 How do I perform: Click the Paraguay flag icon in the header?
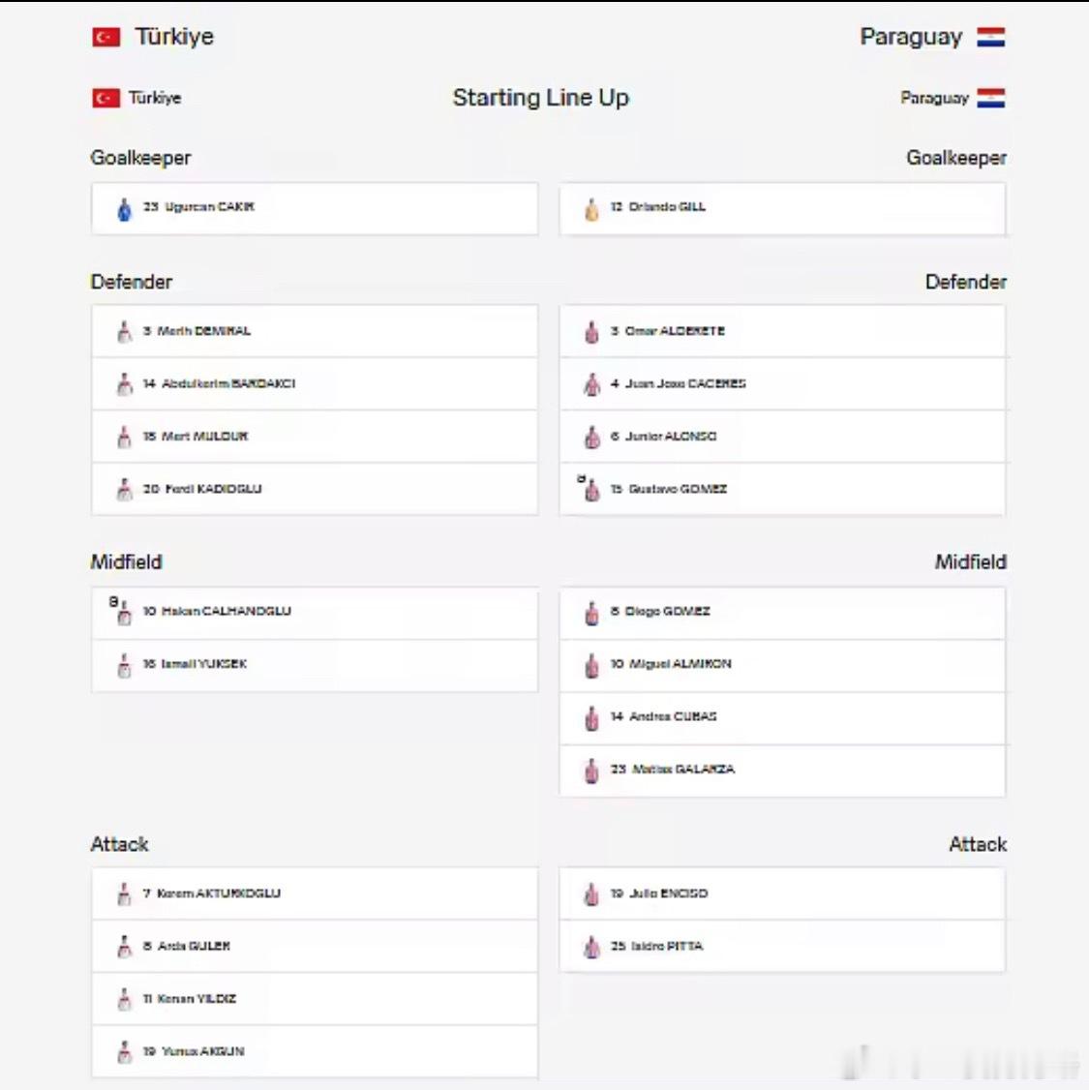point(990,37)
